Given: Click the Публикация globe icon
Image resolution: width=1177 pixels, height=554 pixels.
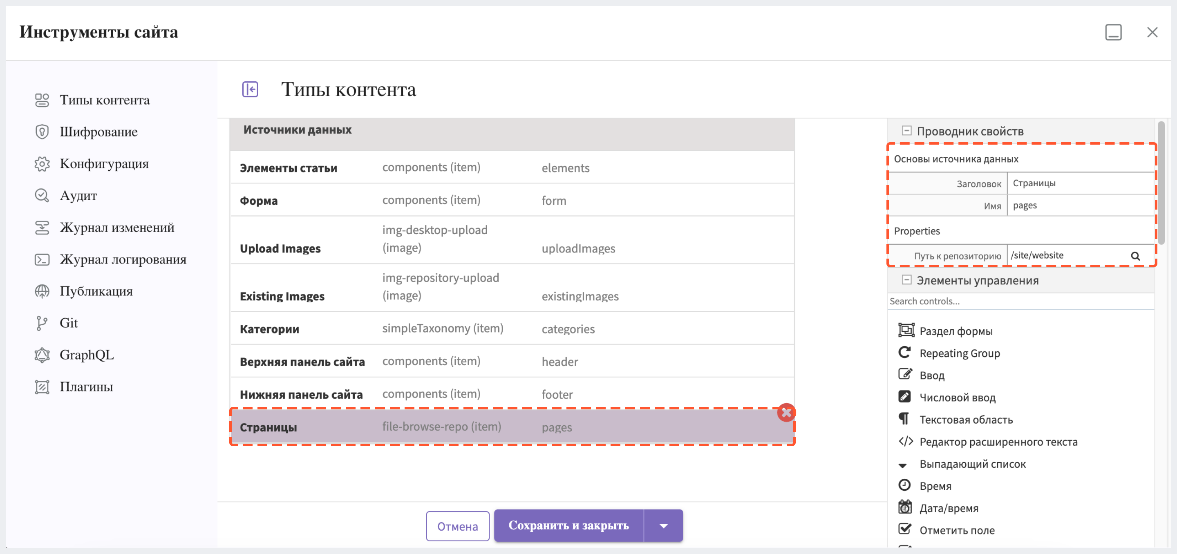Looking at the screenshot, I should [x=42, y=291].
